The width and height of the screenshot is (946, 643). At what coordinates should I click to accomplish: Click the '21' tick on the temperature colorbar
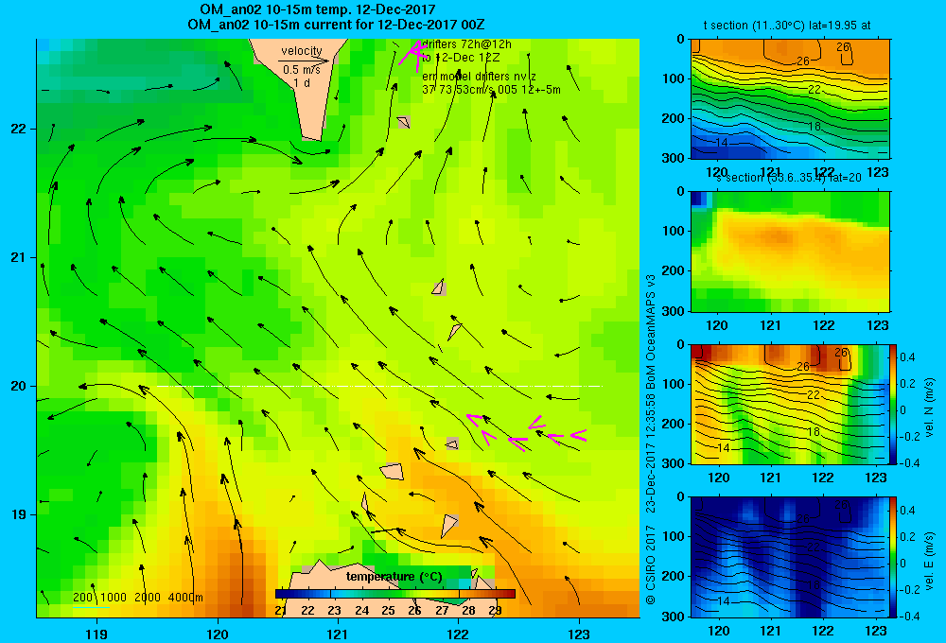click(x=281, y=611)
